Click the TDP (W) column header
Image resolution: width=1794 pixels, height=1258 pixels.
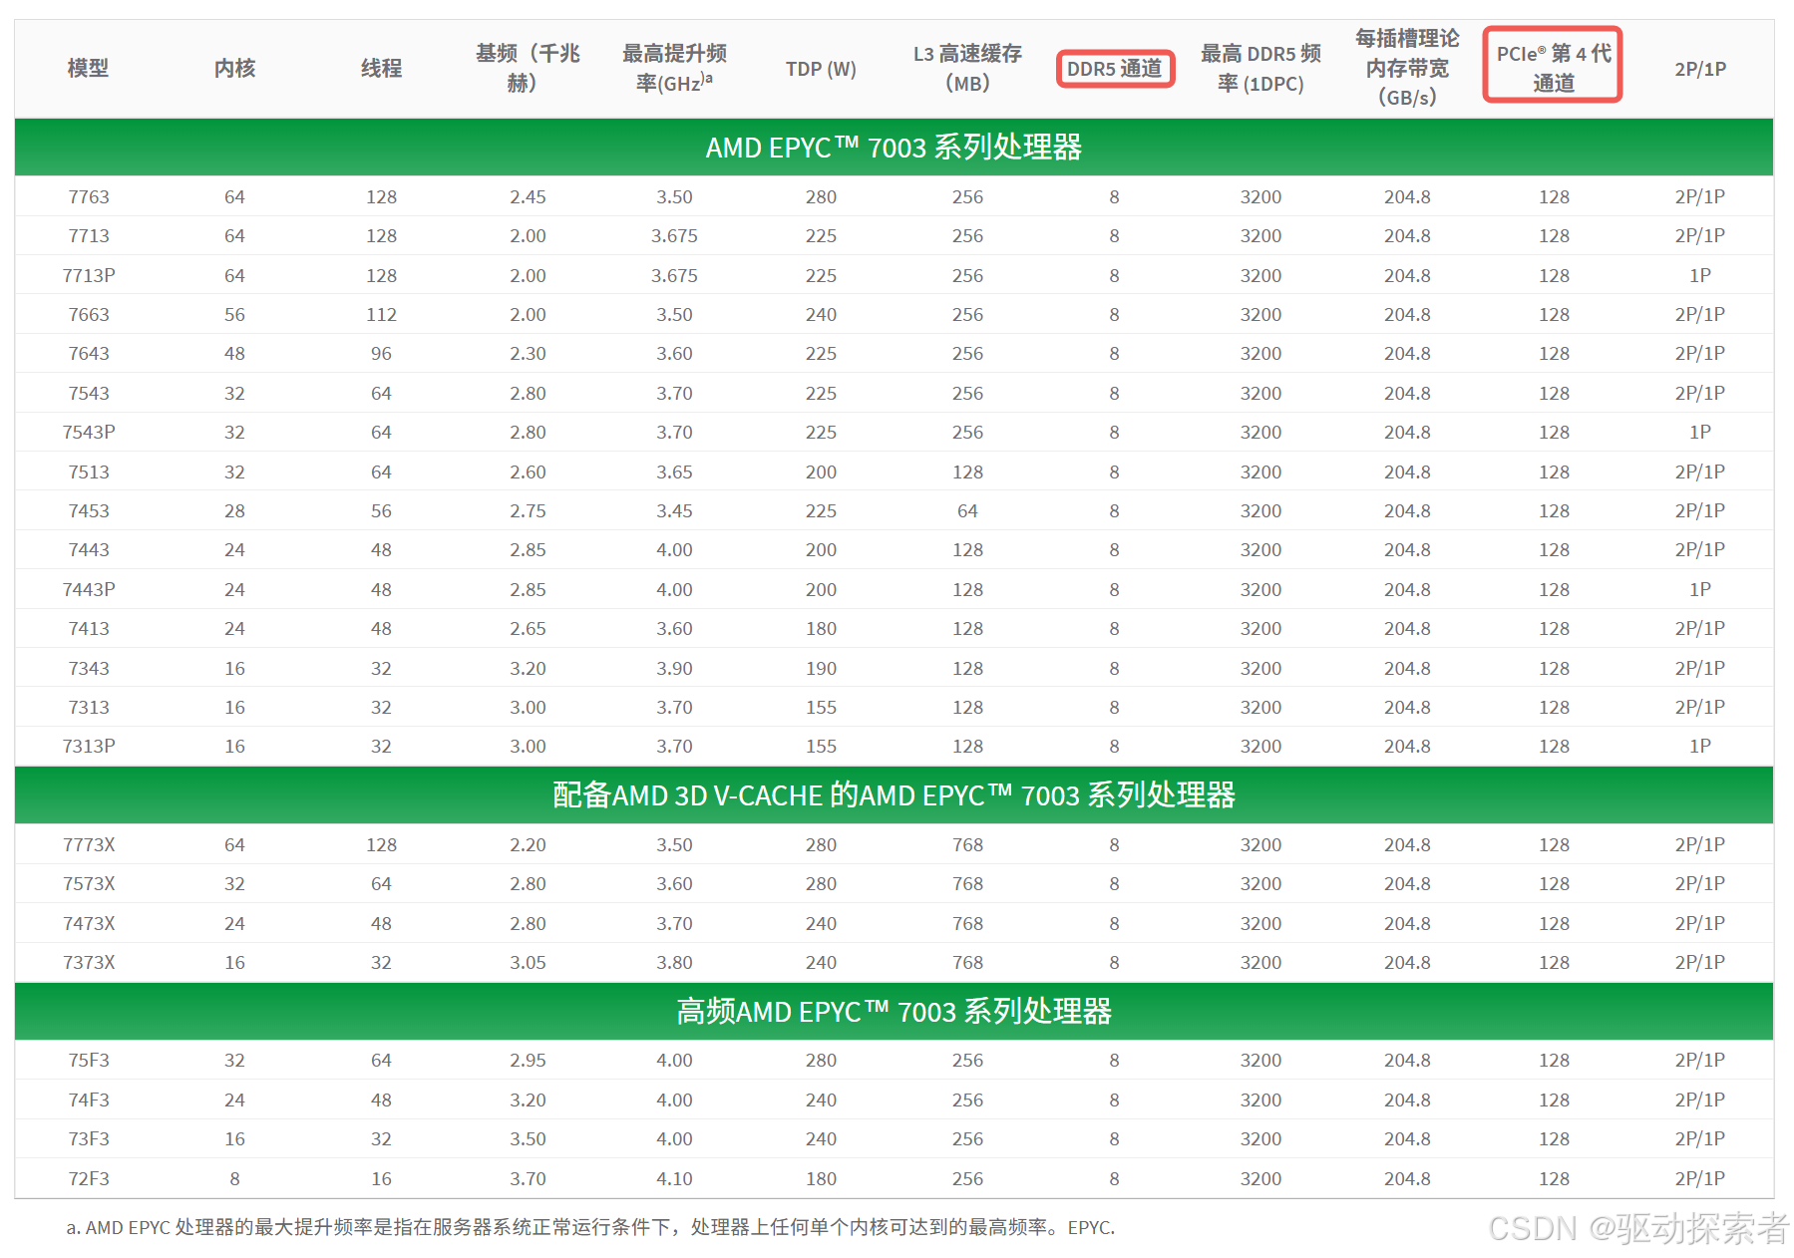point(821,69)
